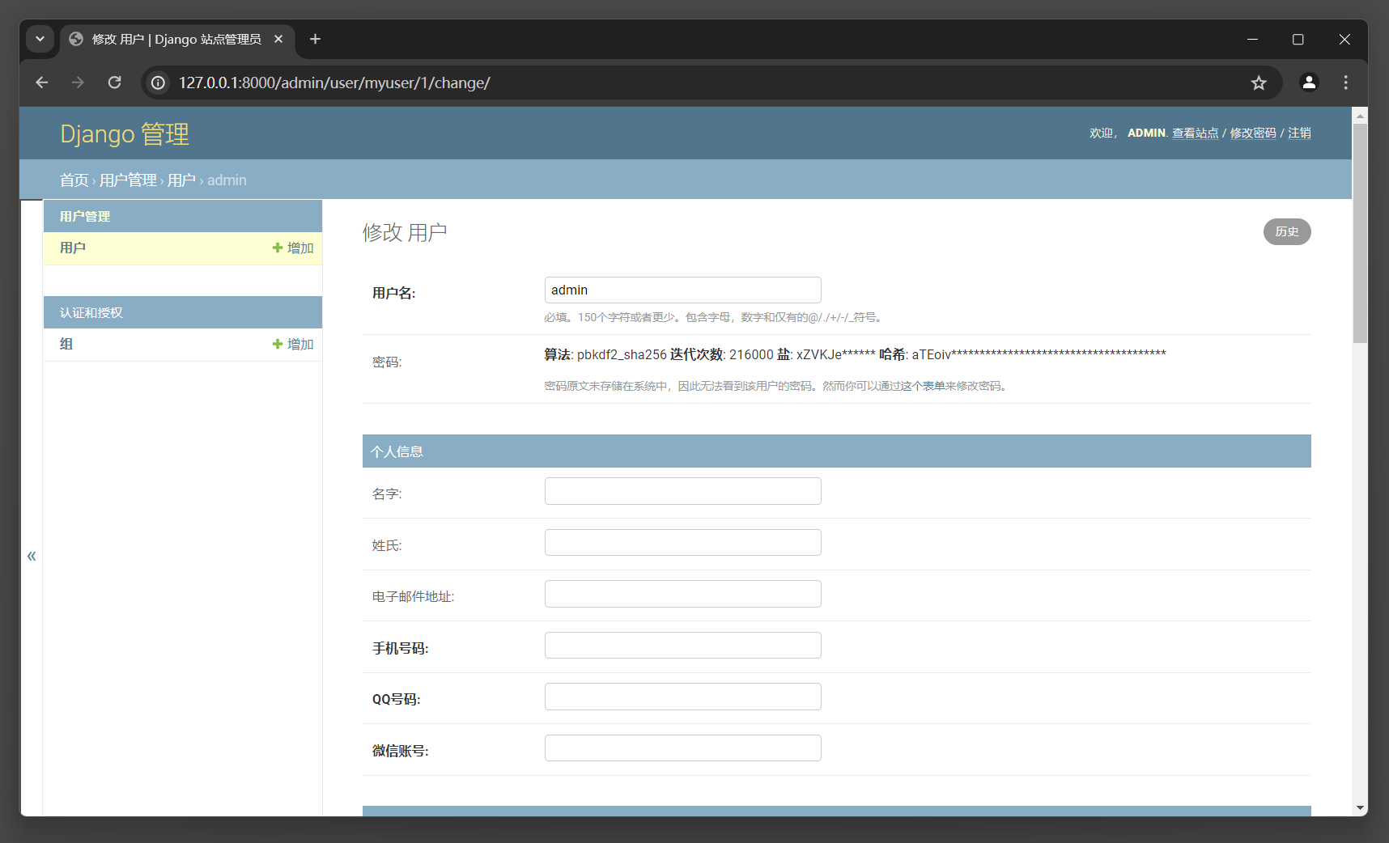1389x843 pixels.
Task: Select the 修改 用户 Django browser tab
Action: click(176, 39)
